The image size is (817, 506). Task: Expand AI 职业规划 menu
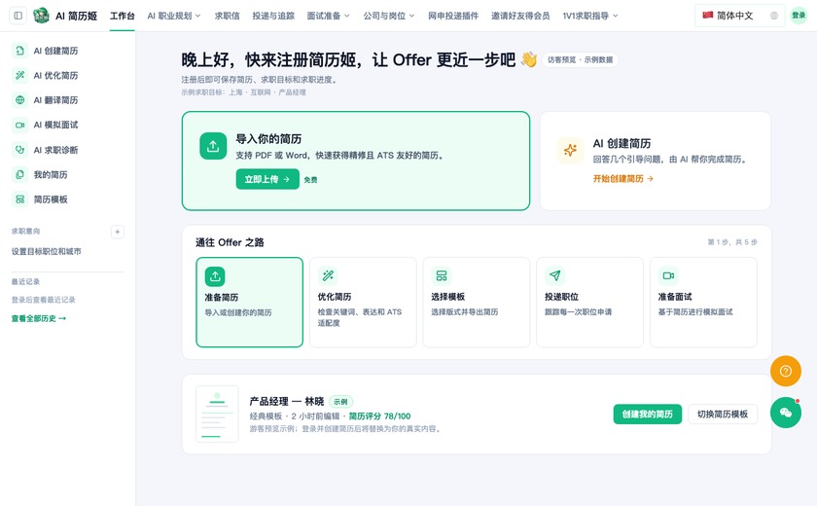tap(174, 16)
